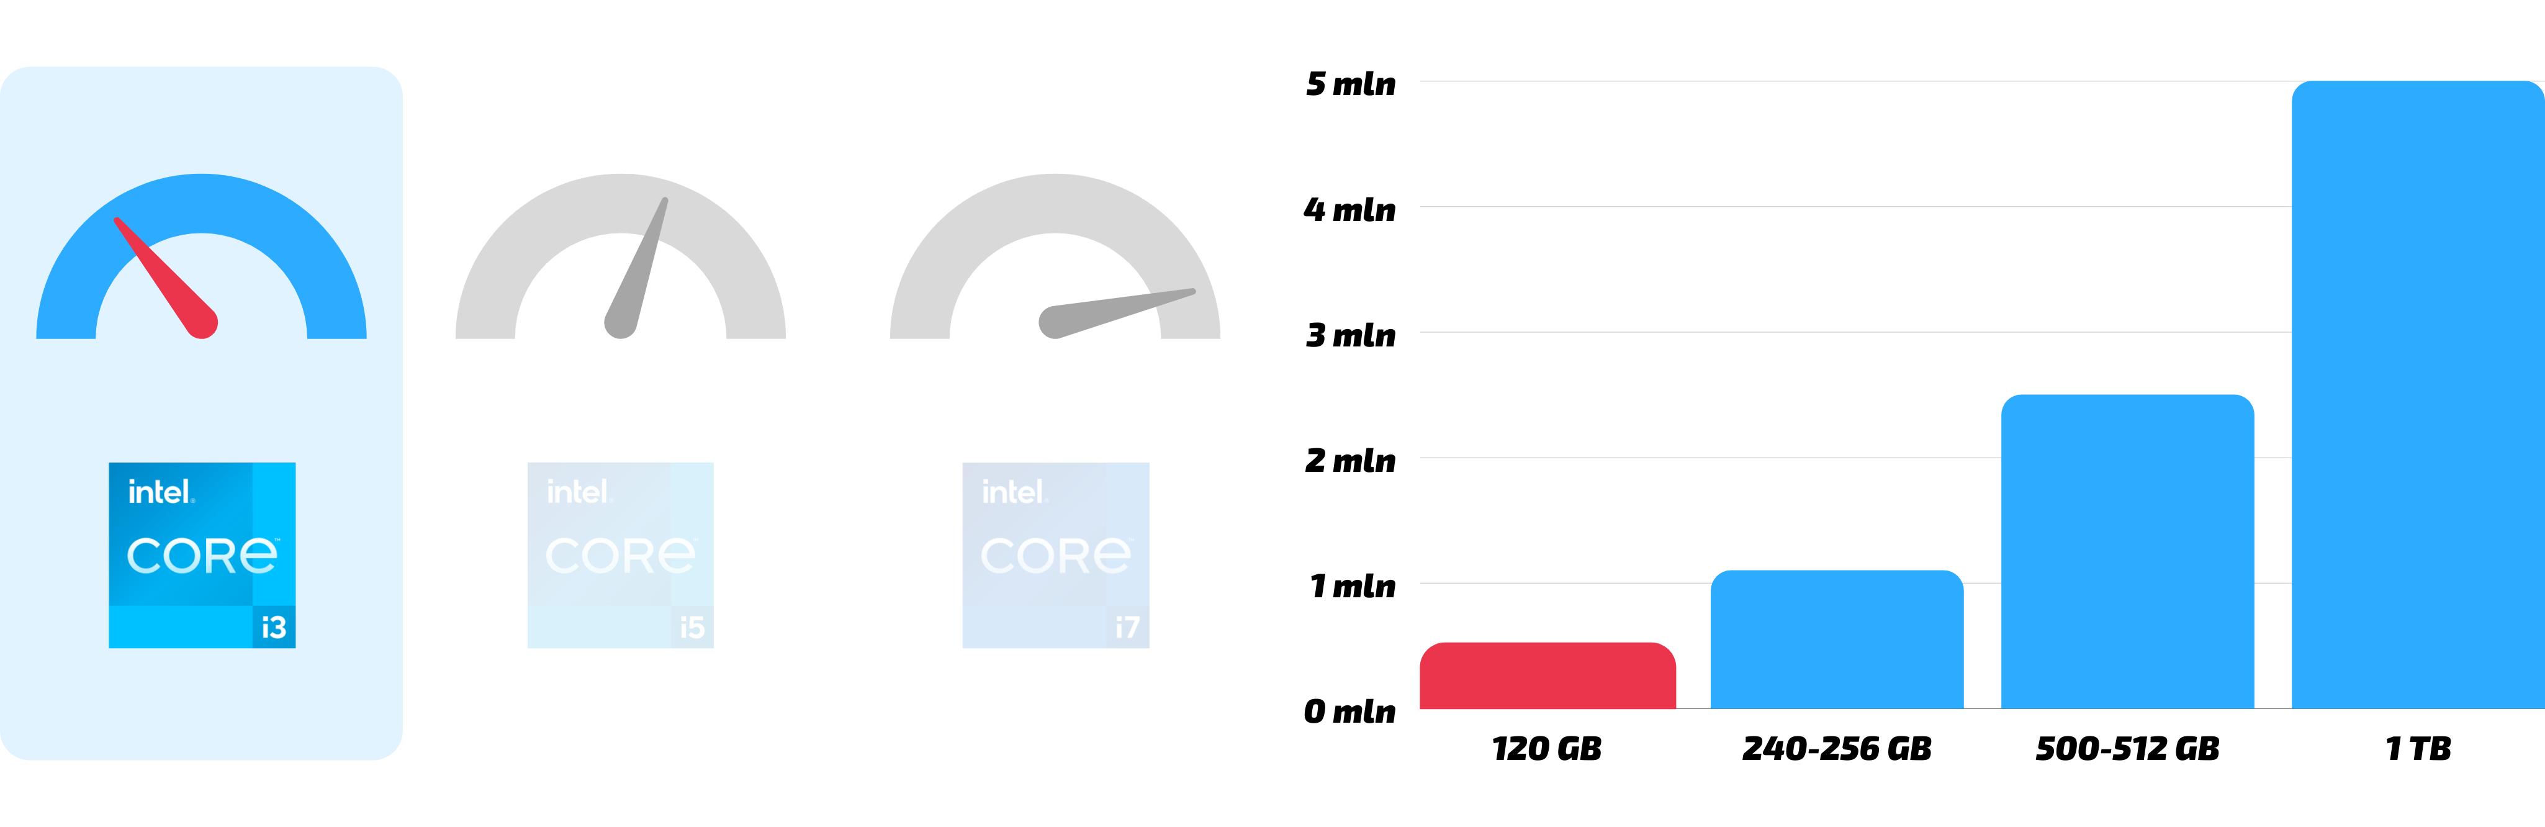Click the 120 GB axis label
The image size is (2545, 827).
click(1547, 749)
